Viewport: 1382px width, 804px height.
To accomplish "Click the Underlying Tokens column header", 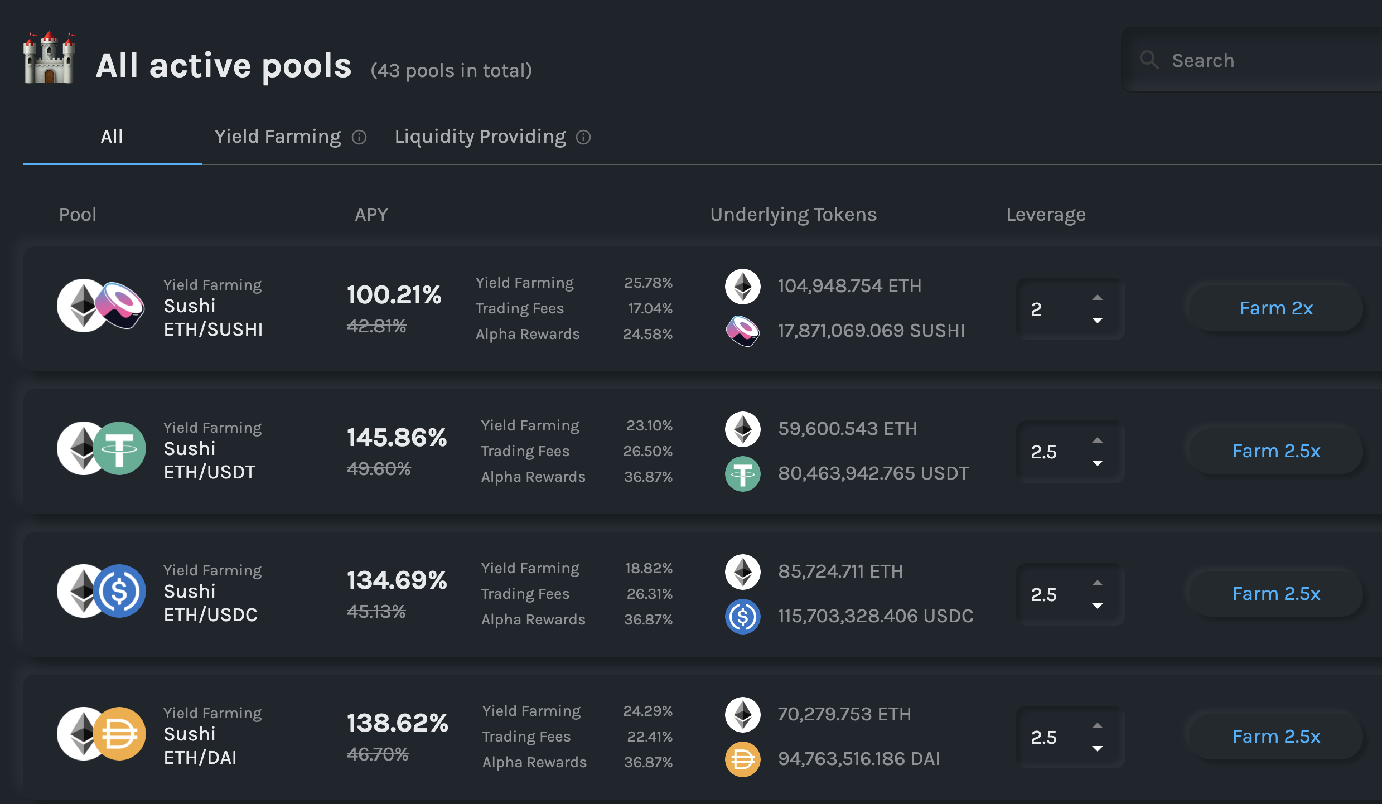I will point(793,215).
